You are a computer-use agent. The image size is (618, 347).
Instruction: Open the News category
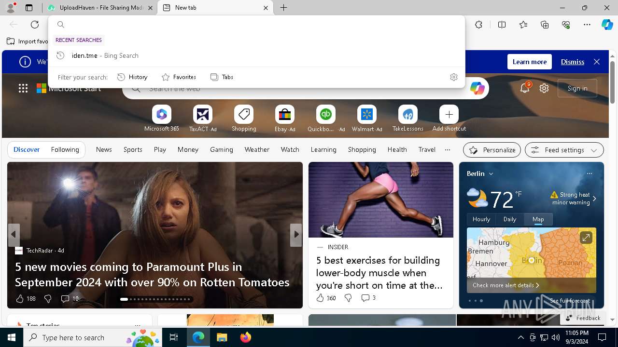coord(104,149)
